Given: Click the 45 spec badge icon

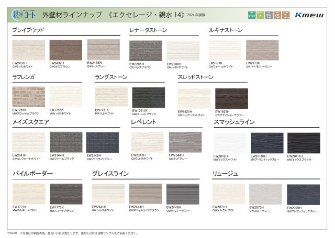Looking at the screenshot, I should click(277, 15).
